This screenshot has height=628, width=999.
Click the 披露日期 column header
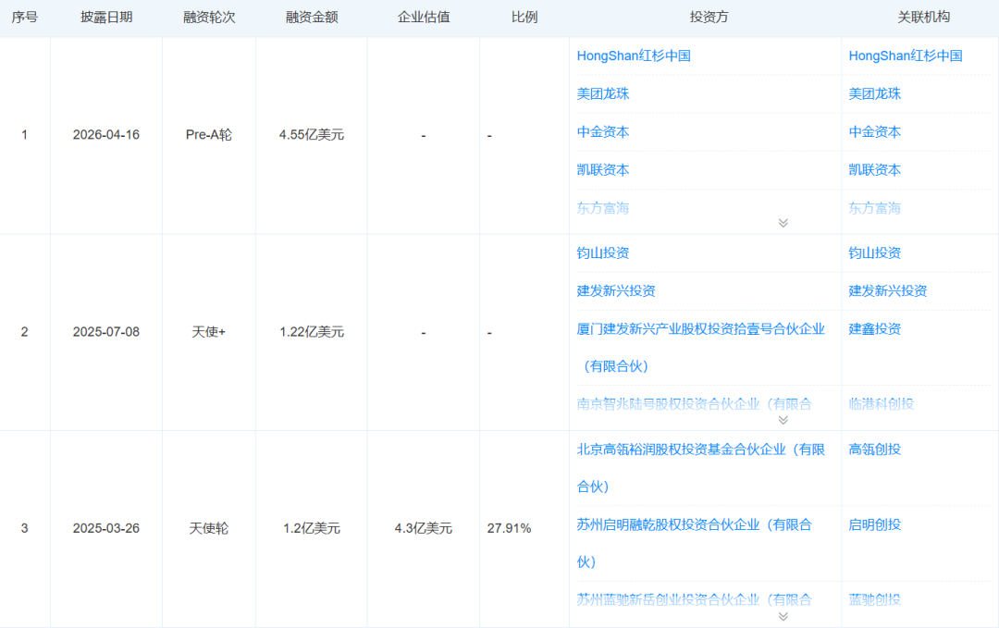[x=106, y=18]
